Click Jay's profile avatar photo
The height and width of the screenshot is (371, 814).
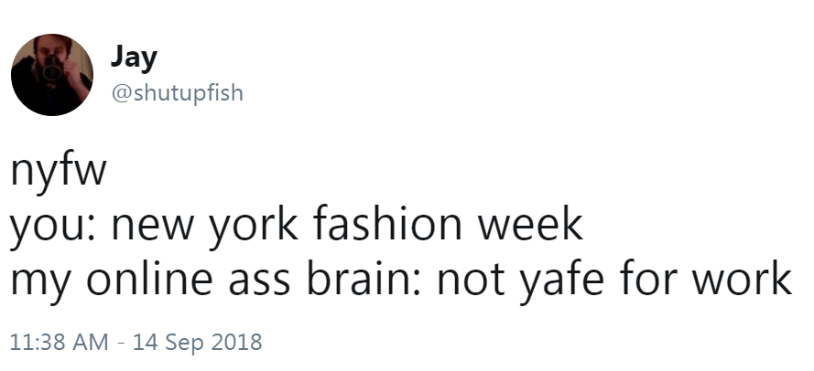click(52, 75)
